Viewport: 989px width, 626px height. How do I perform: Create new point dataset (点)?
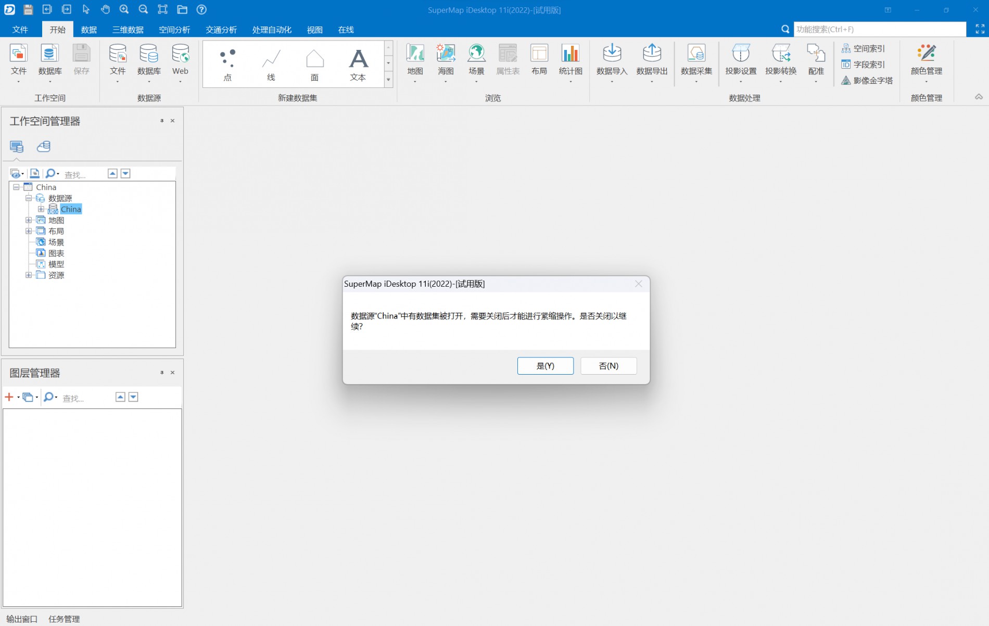pos(227,65)
